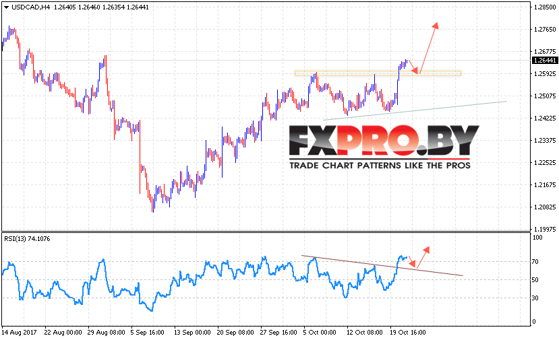Click price scale value 1.21675
The image size is (559, 340).
(545, 184)
